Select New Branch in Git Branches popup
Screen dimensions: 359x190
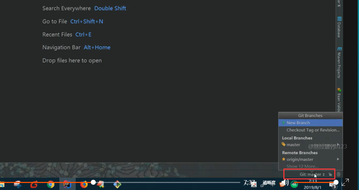tap(311, 123)
